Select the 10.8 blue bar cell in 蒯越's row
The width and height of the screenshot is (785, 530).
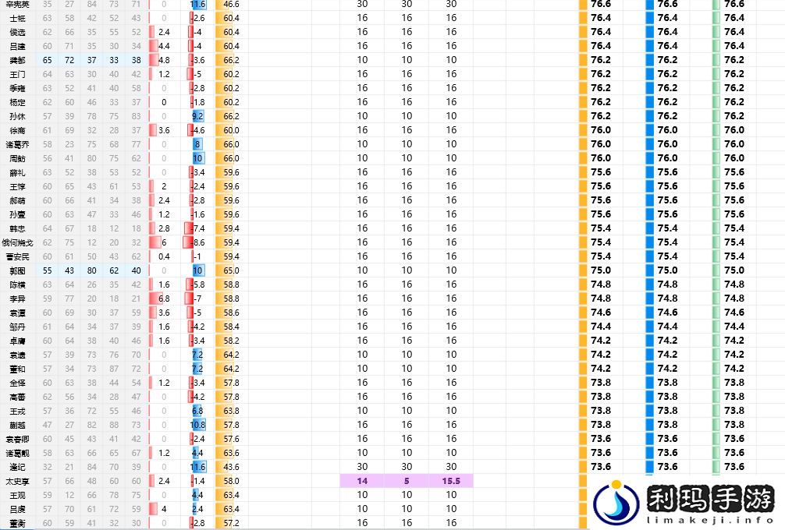pyautogui.click(x=197, y=425)
